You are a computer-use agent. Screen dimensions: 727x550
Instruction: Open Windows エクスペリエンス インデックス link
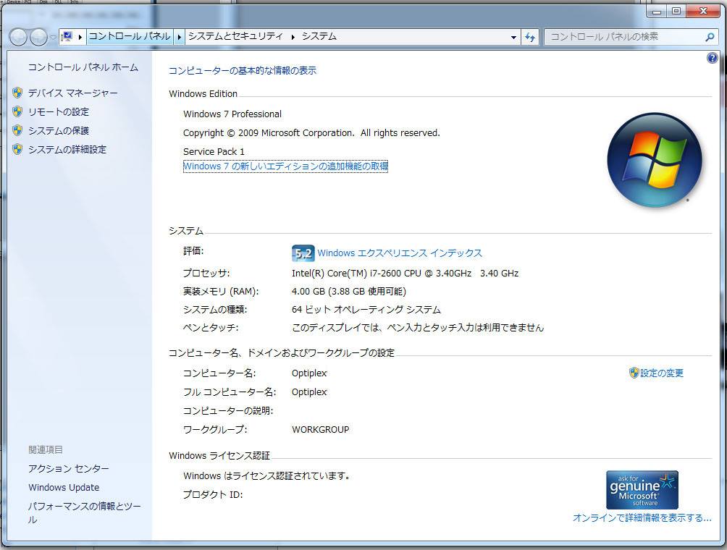(400, 253)
